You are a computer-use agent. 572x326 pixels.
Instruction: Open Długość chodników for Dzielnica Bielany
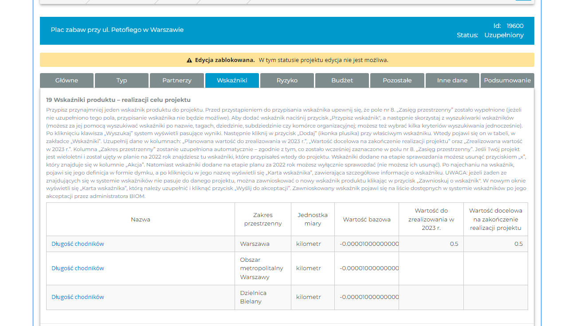[78, 297]
